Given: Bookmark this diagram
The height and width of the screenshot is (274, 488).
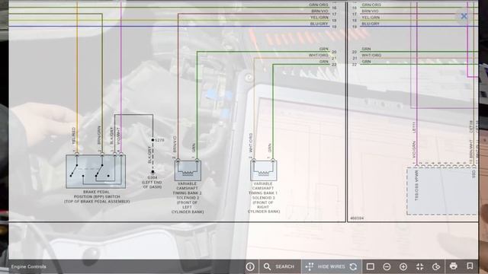Looking at the screenshot, I should click(x=470, y=266).
